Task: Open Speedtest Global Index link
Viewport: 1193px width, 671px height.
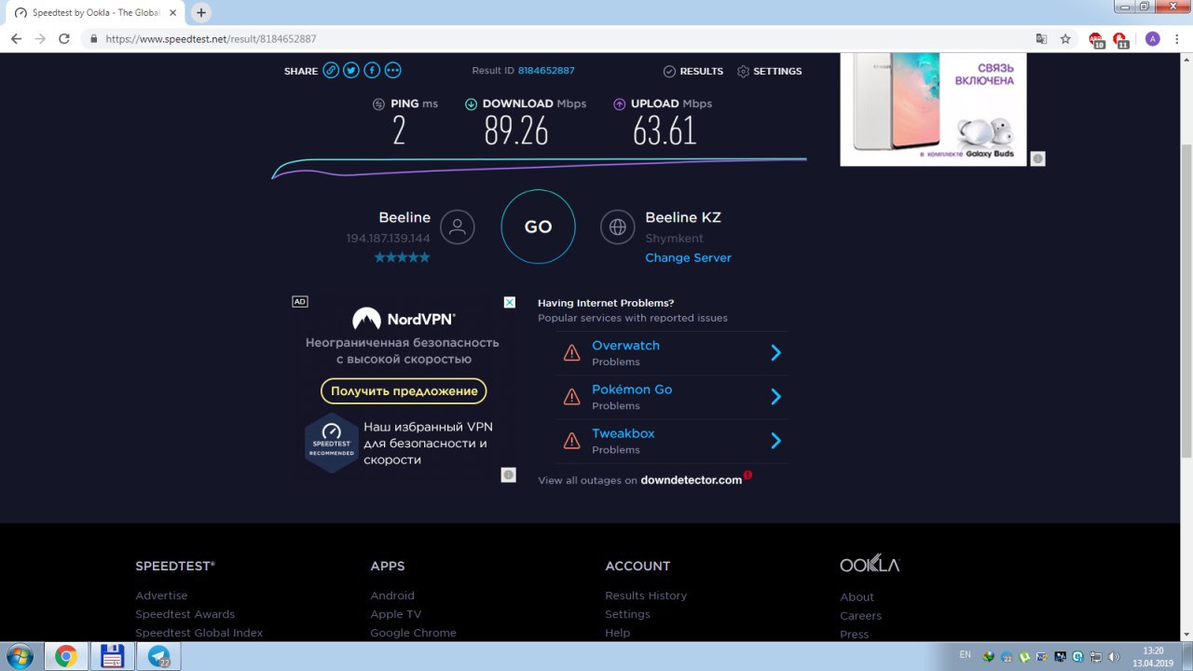Action: pyautogui.click(x=199, y=633)
